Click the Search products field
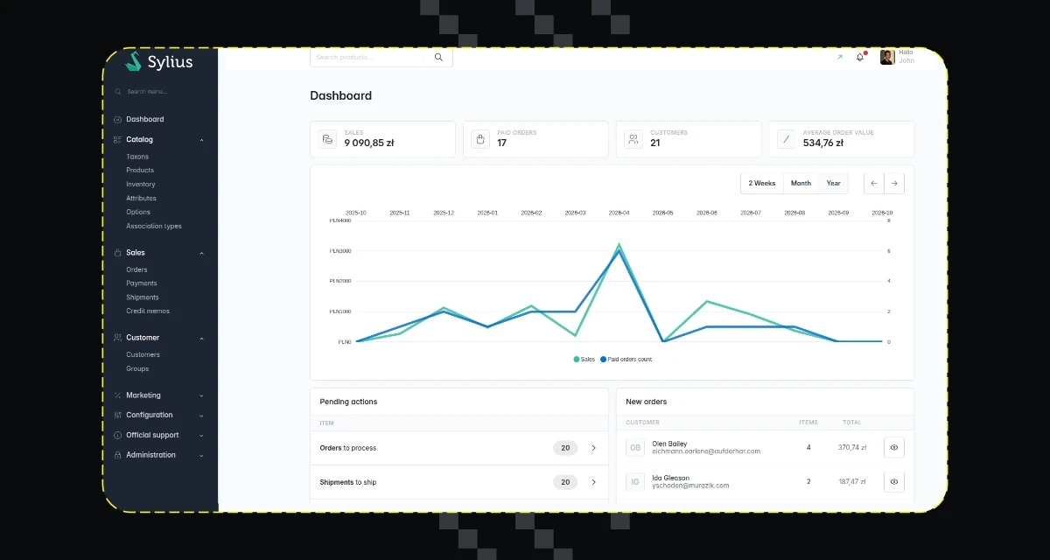 pos(368,58)
